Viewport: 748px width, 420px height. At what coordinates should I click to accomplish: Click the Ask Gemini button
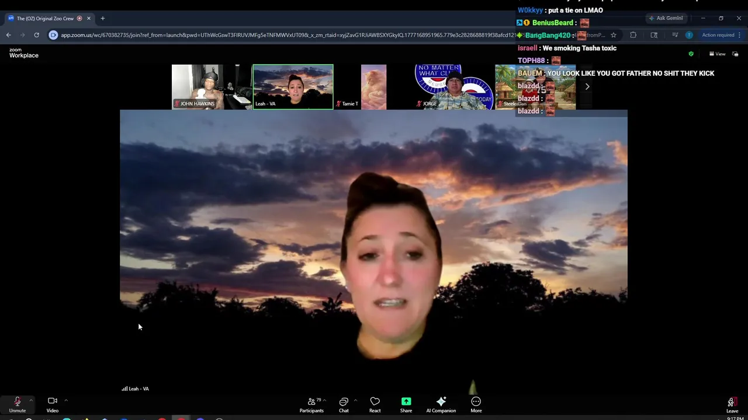point(666,18)
